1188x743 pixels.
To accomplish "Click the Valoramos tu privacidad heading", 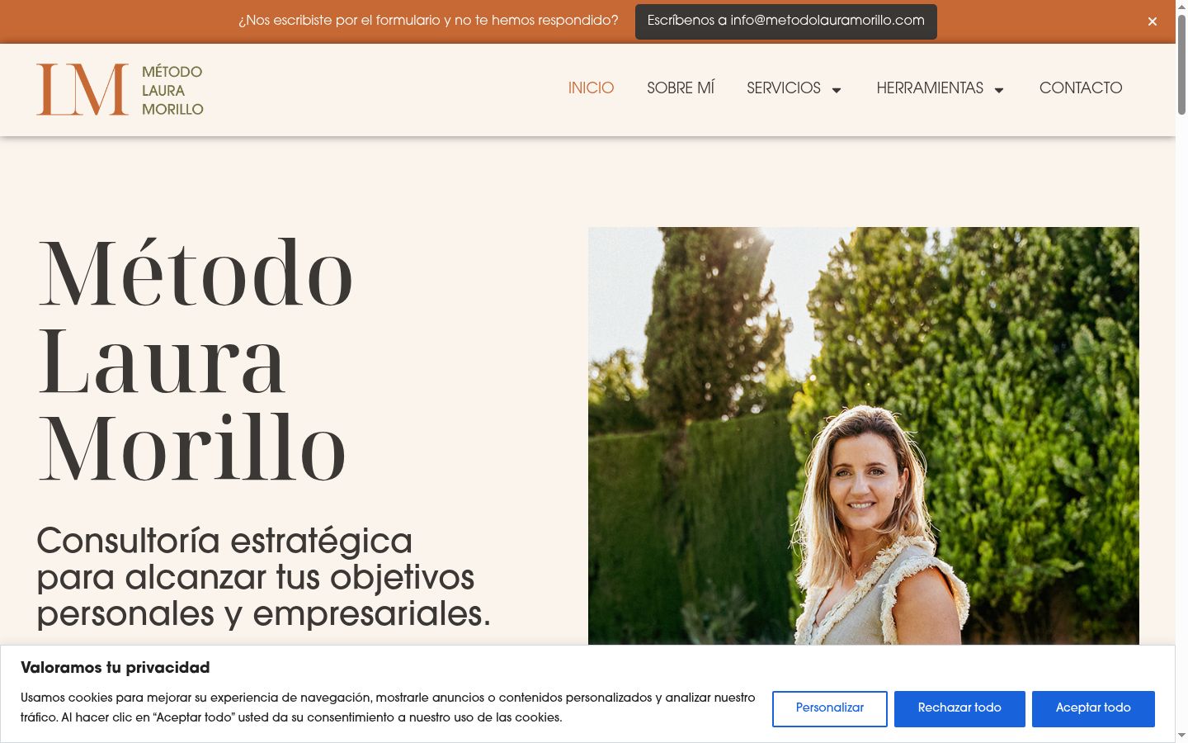I will click(115, 668).
